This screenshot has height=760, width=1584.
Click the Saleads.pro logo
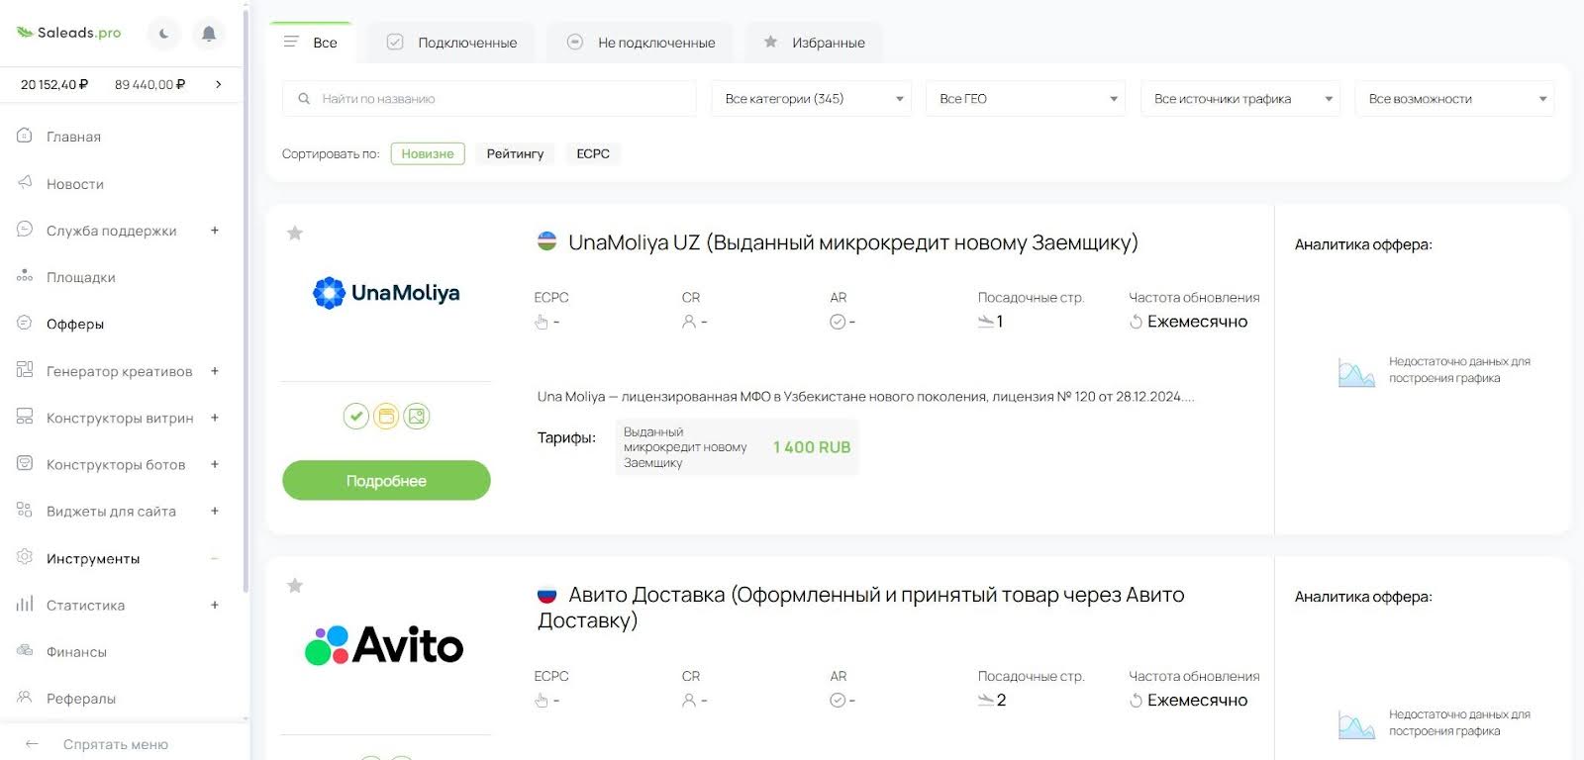(68, 33)
